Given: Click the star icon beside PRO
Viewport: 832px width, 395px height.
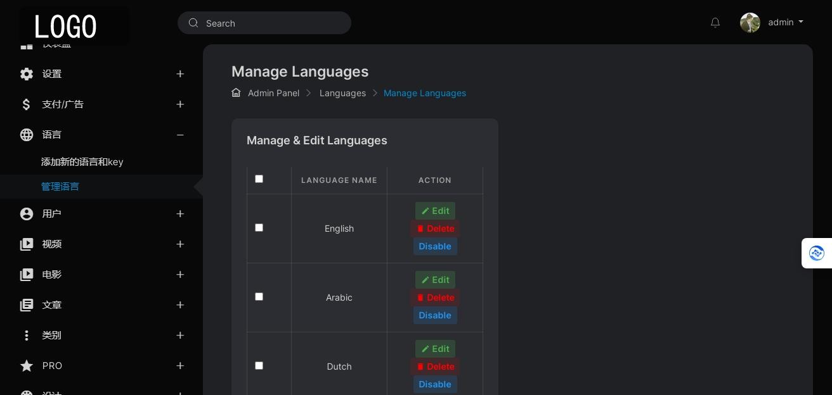Looking at the screenshot, I should click(27, 366).
